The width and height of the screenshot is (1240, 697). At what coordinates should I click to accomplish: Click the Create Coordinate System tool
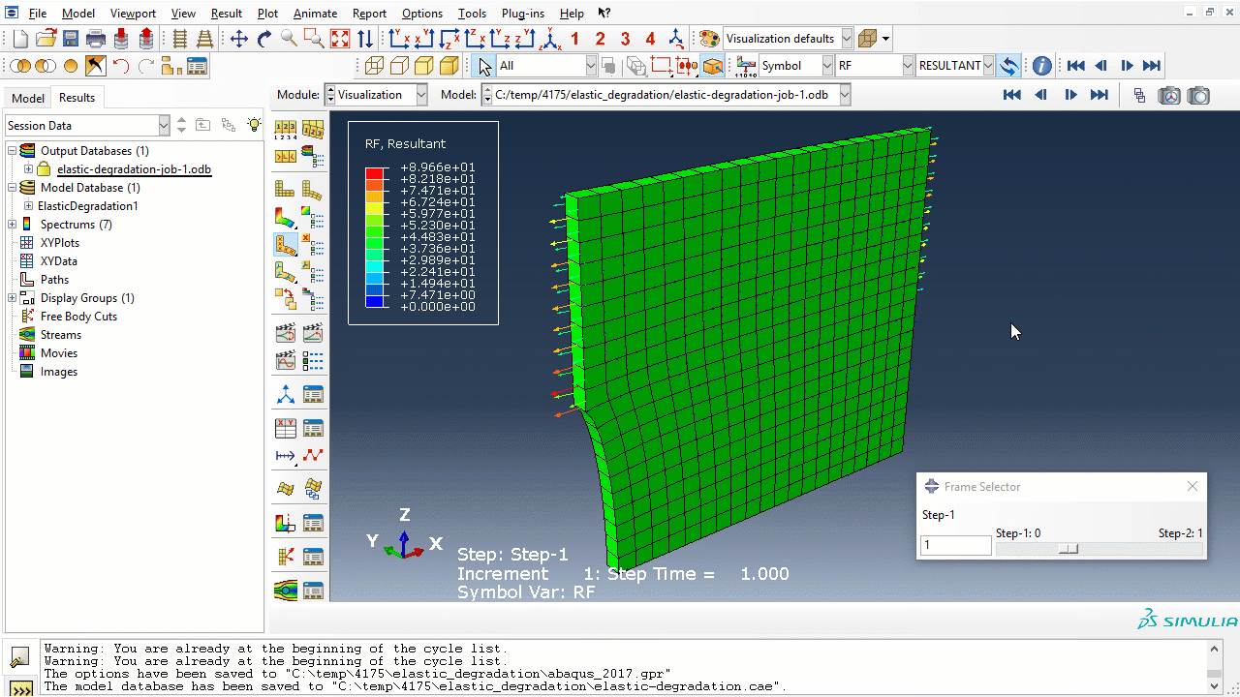(x=286, y=395)
